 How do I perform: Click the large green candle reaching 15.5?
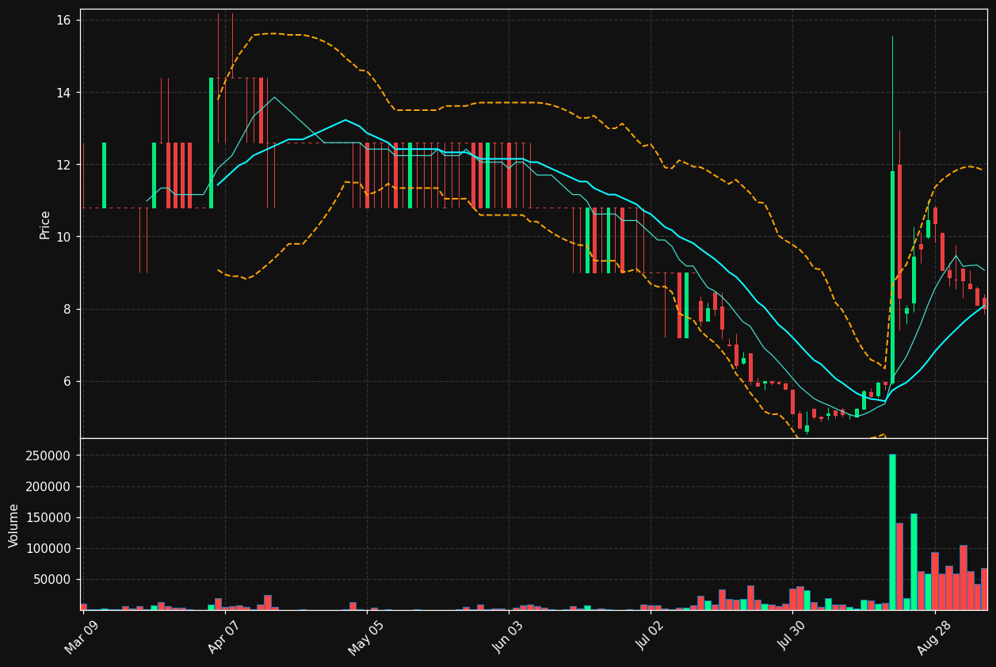(x=892, y=277)
